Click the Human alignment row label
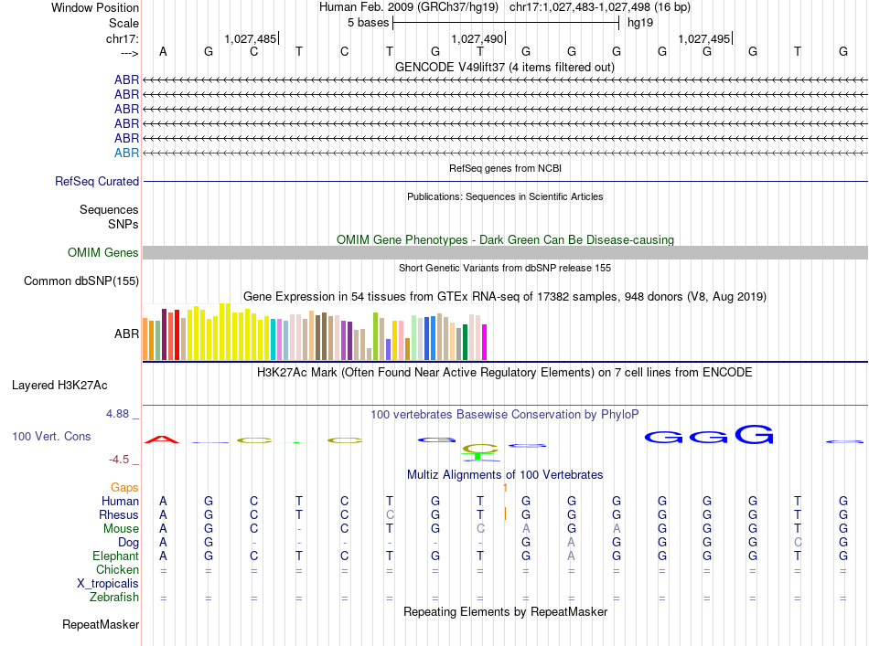 tap(120, 502)
